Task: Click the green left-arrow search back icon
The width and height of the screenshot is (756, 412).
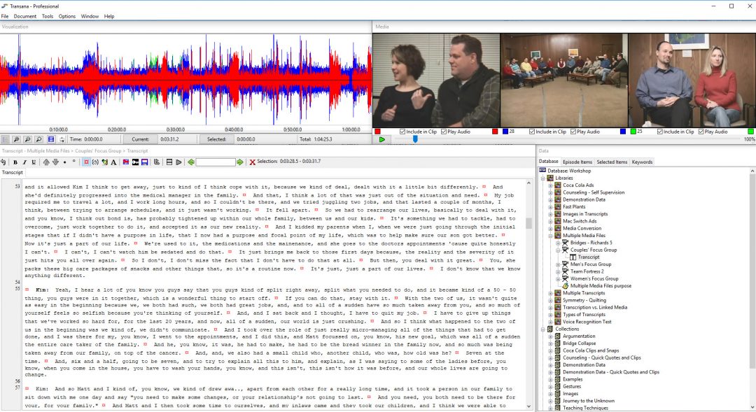Action: point(191,162)
